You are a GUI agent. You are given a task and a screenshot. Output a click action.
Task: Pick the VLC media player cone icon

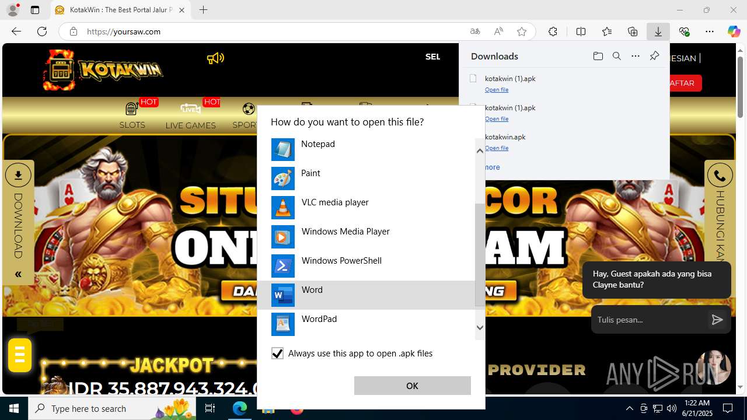(283, 208)
